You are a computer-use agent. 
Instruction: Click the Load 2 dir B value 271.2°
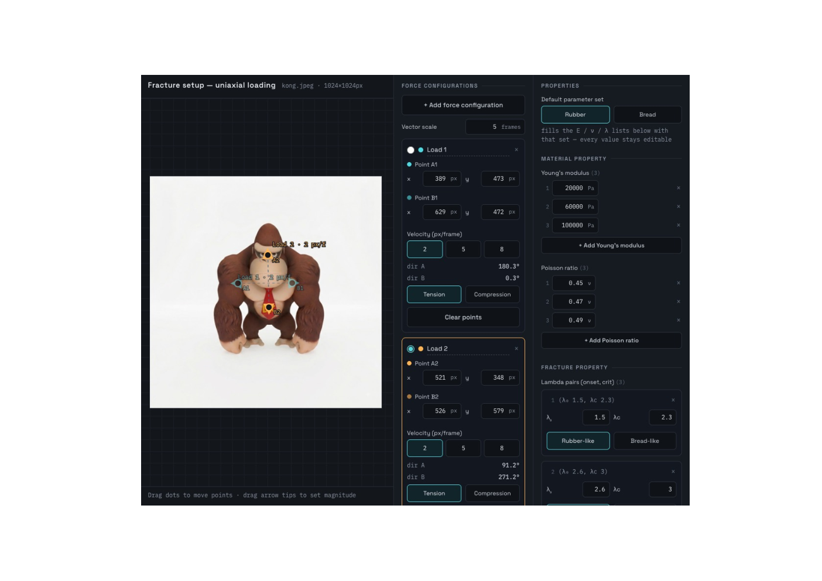click(x=509, y=477)
